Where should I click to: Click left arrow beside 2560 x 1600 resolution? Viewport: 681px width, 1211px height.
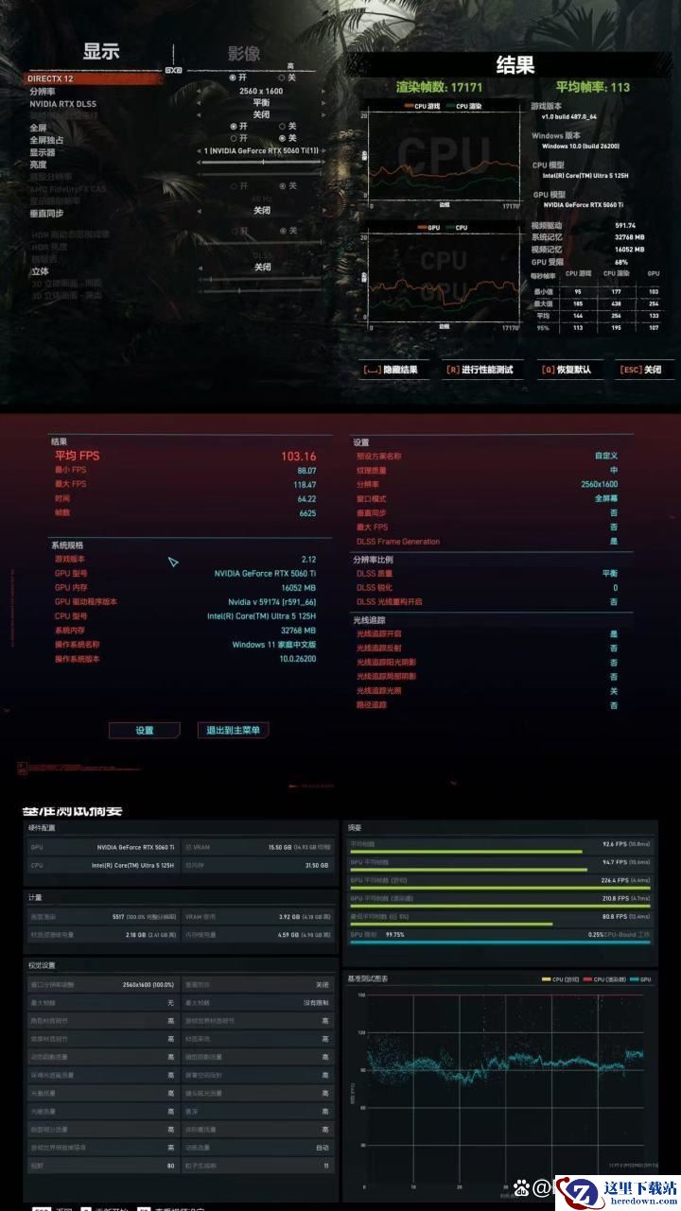click(x=199, y=91)
